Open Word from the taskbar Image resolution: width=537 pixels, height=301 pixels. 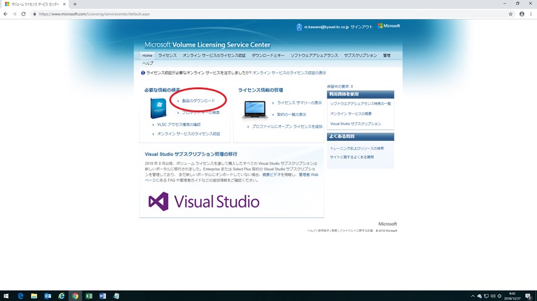[x=103, y=296]
